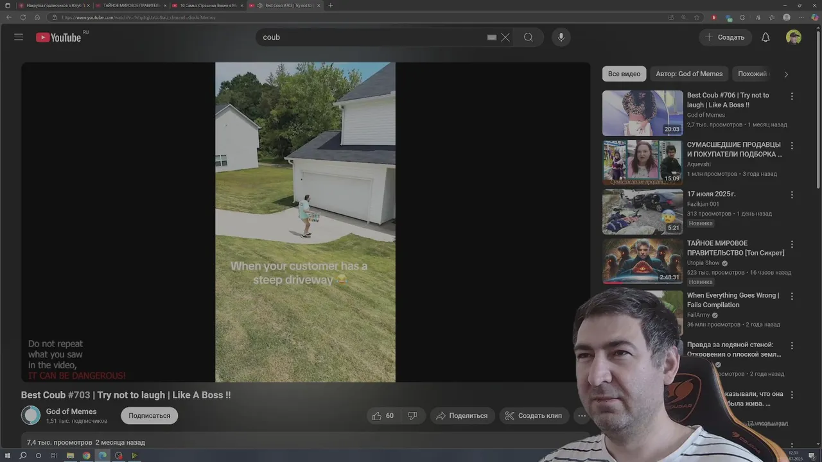Click the browser address bar URL
Screen dimensions: 822x462
coord(138,17)
